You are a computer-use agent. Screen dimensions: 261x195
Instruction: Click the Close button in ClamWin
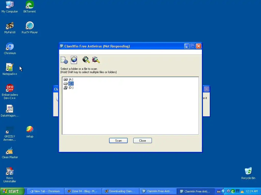(142, 140)
